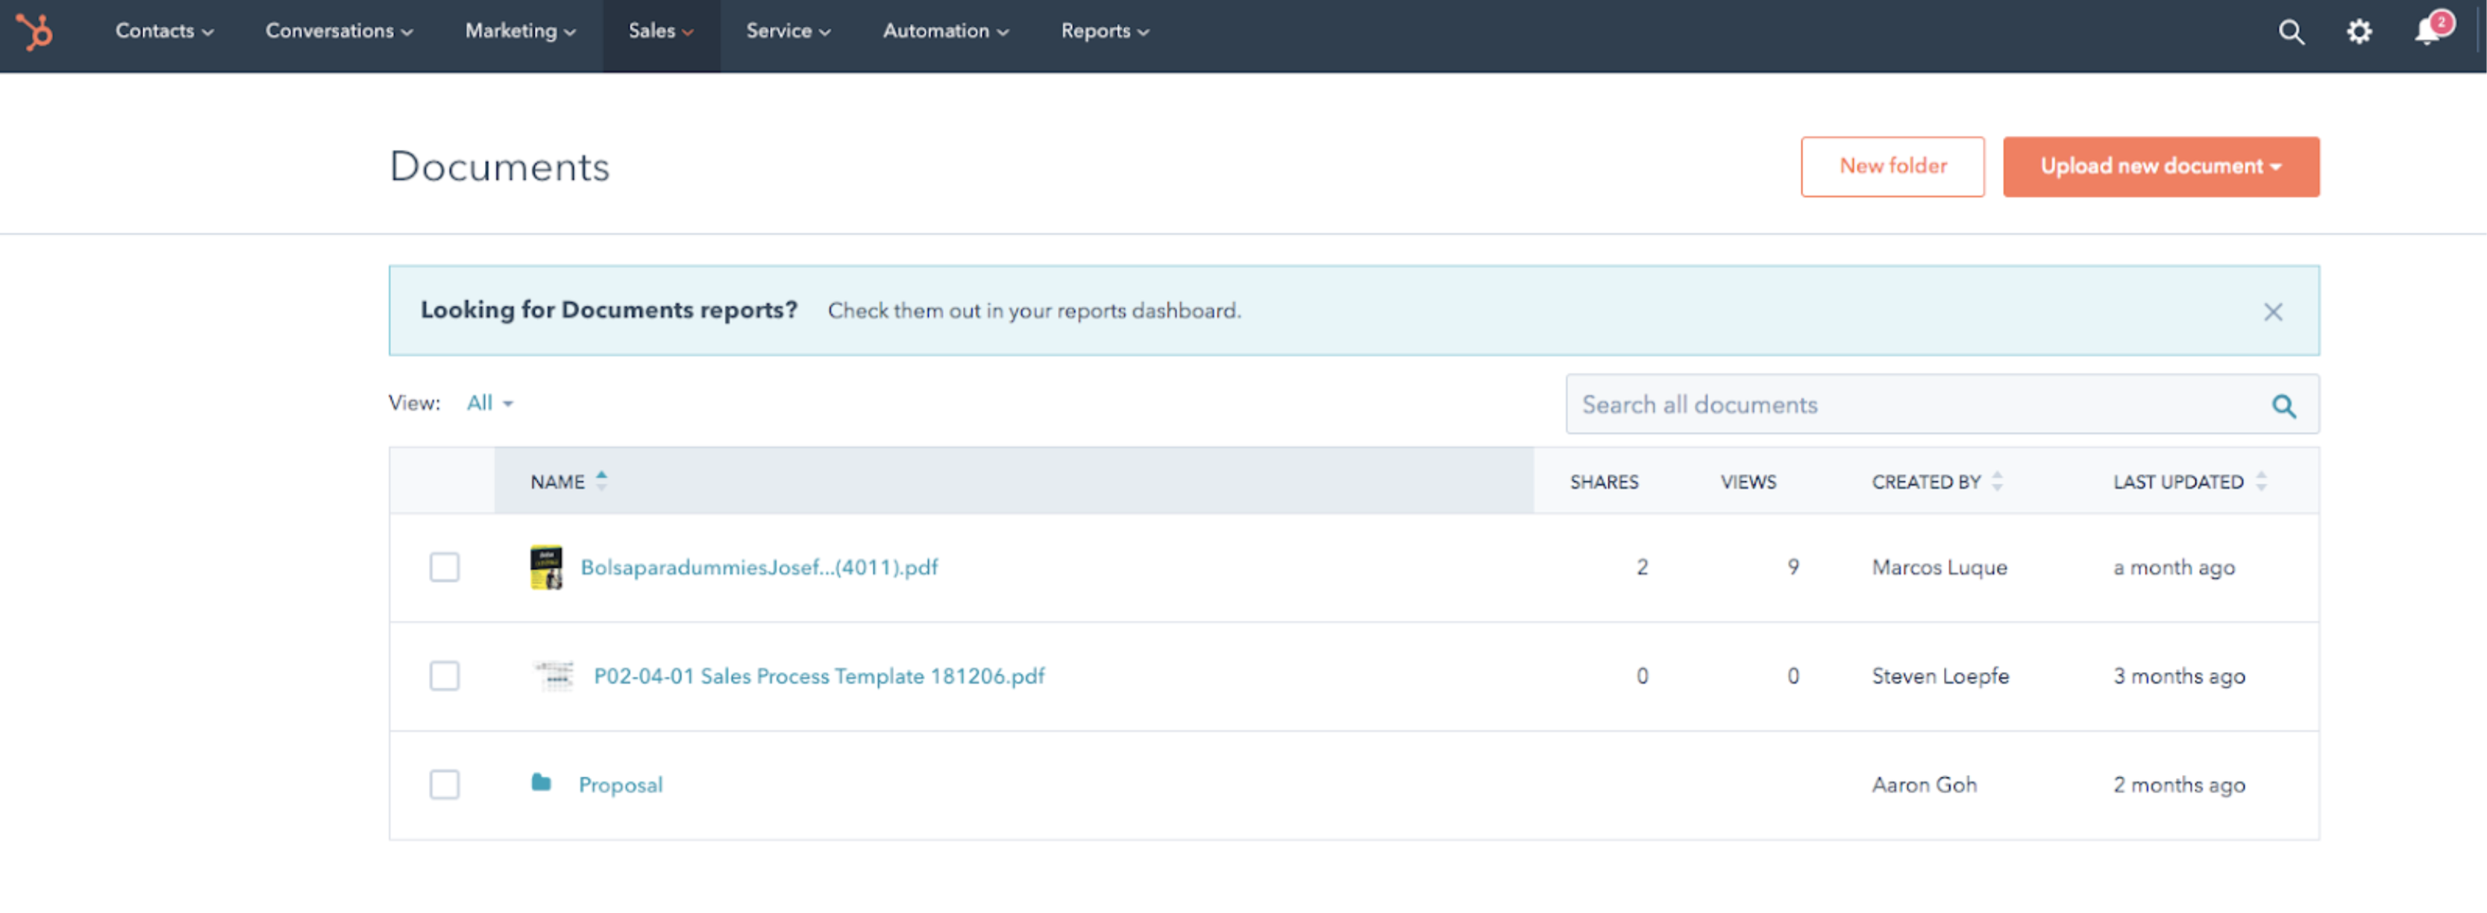Screen dimensions: 2487x913
Task: Open the Upload new document dropdown
Action: 2160,167
